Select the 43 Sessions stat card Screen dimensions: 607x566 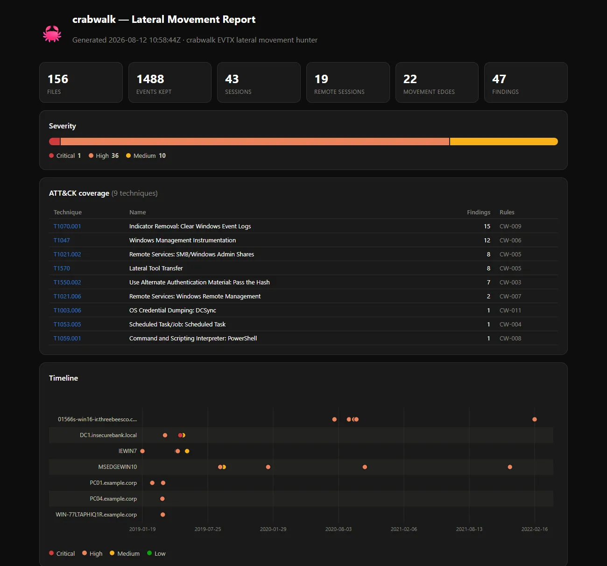click(x=259, y=83)
